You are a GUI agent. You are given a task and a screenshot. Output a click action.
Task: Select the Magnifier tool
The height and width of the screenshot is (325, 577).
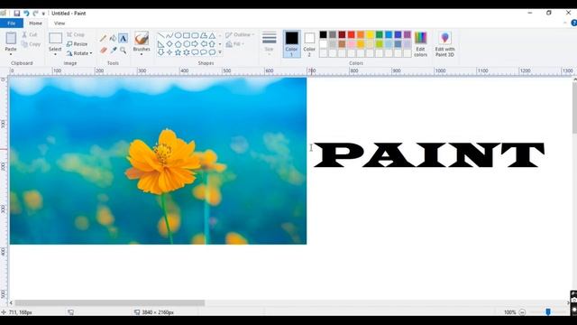click(124, 51)
